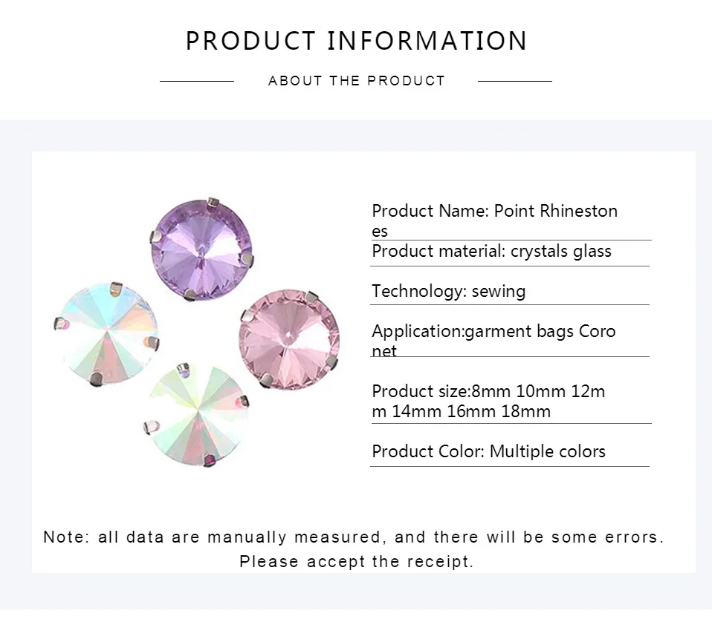712x625 pixels.
Task: Click the Application: garment bags Coronet text
Action: 493,341
